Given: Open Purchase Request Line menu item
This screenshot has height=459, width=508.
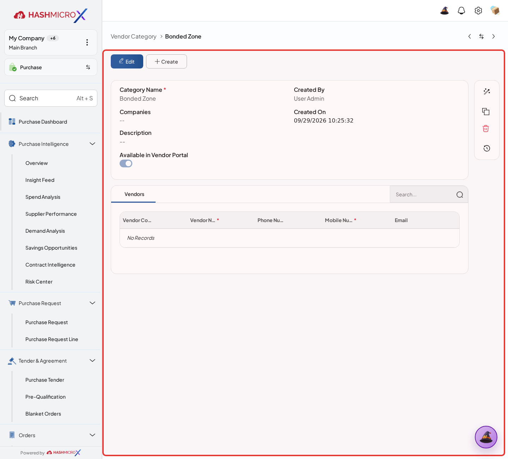Looking at the screenshot, I should (x=52, y=339).
